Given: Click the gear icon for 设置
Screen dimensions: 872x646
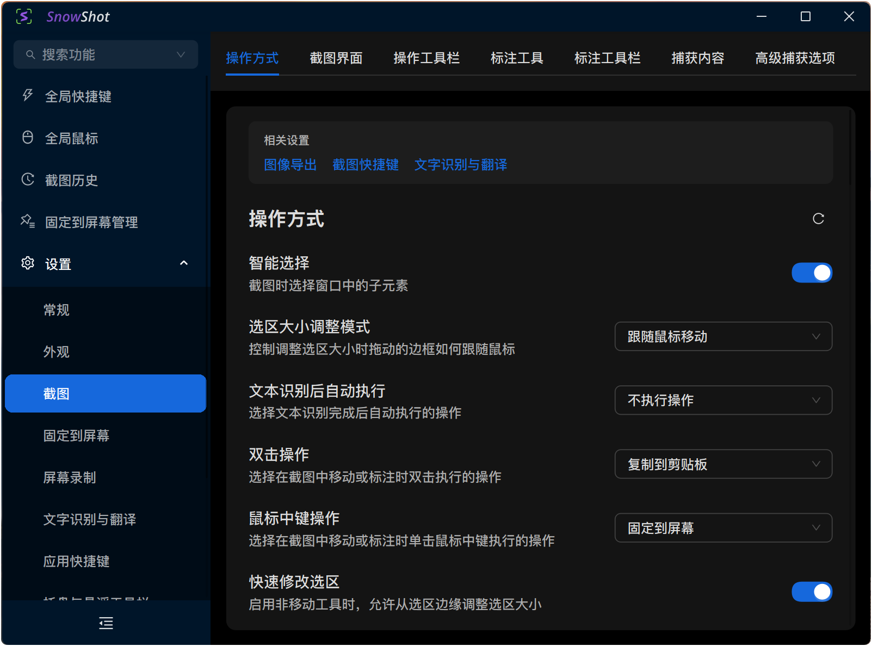Looking at the screenshot, I should click(28, 263).
